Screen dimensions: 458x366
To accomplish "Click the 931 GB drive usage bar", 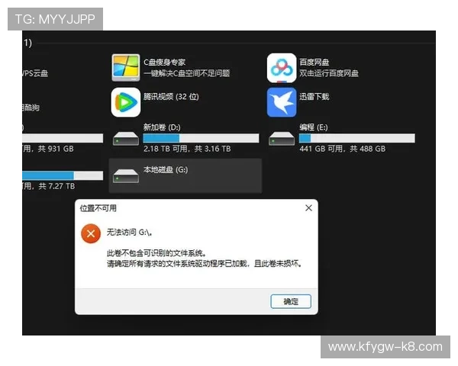I will pyautogui.click(x=63, y=138).
